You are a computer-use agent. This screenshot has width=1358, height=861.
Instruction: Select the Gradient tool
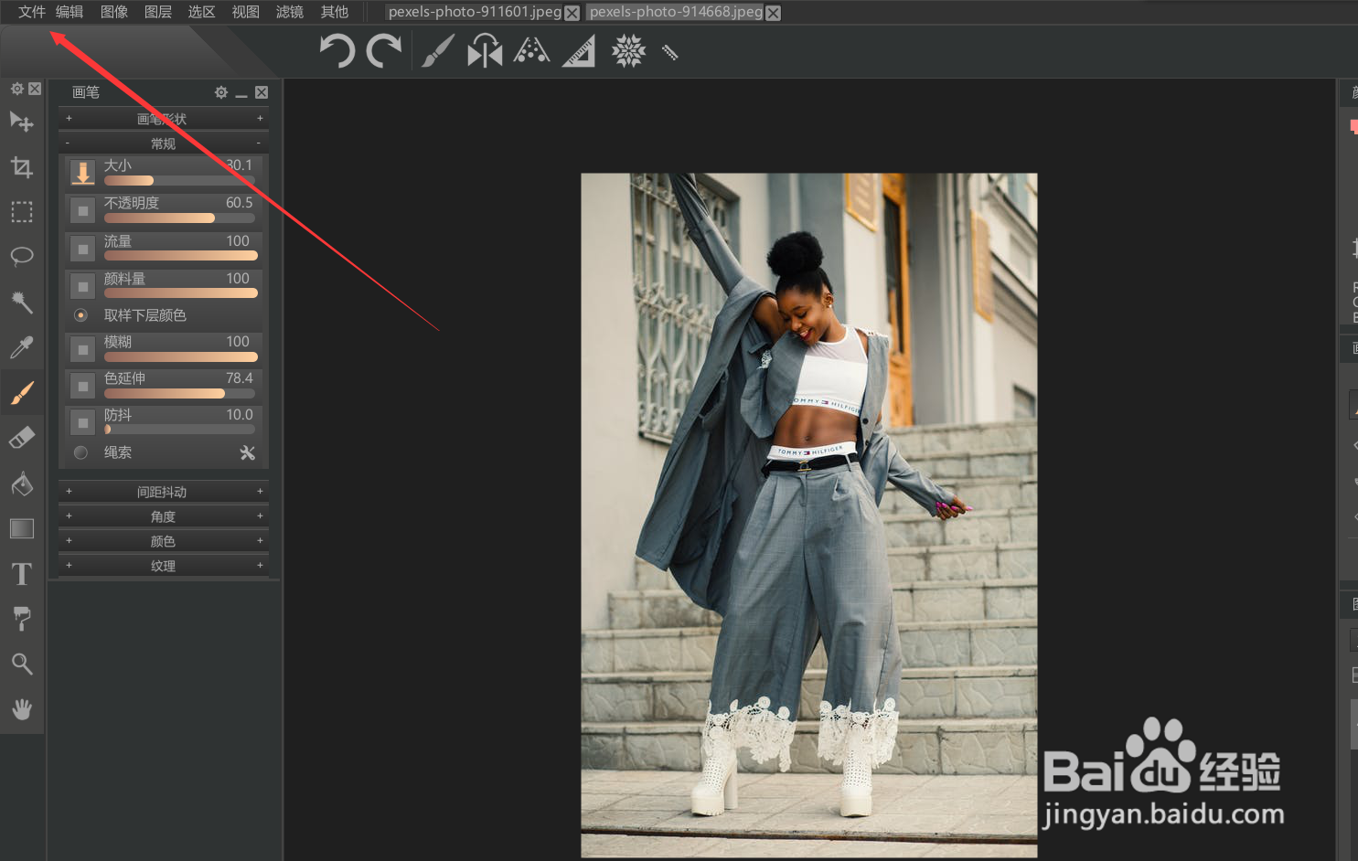pyautogui.click(x=22, y=528)
